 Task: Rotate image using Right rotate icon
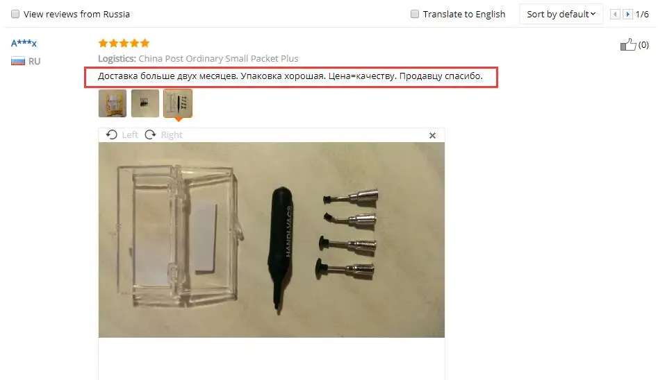pos(150,135)
